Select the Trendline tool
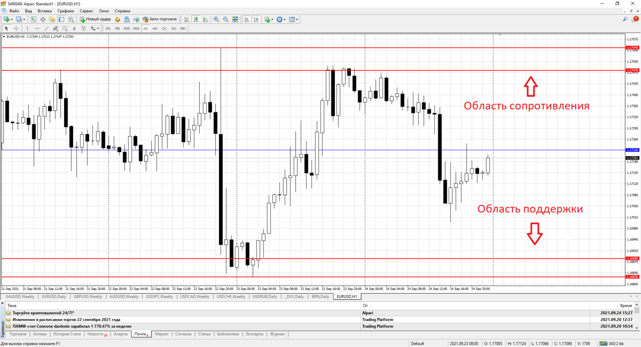The height and width of the screenshot is (347, 641). point(46,28)
